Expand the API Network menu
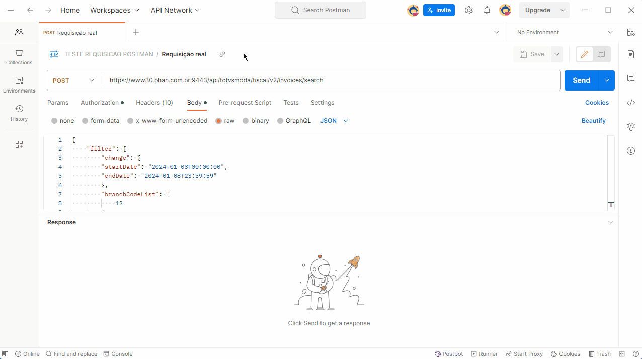The height and width of the screenshot is (359, 642). pyautogui.click(x=175, y=10)
